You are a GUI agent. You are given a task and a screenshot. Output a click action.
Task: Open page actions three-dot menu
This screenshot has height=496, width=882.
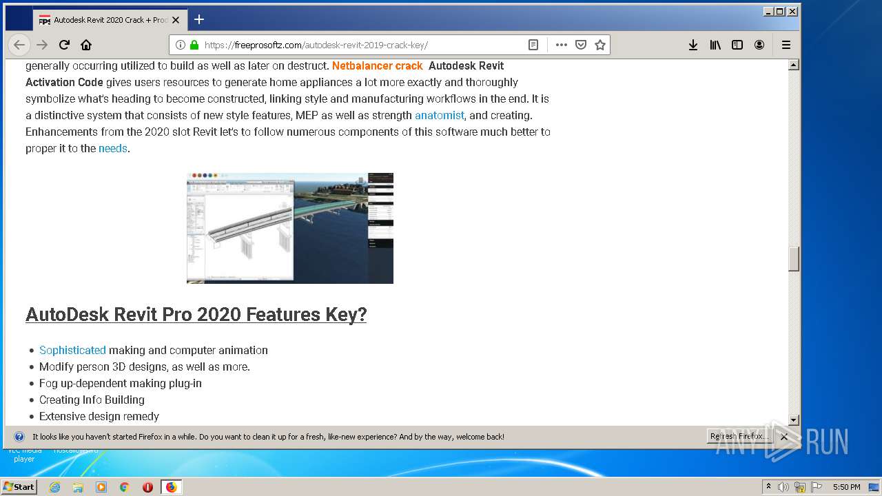(x=562, y=45)
